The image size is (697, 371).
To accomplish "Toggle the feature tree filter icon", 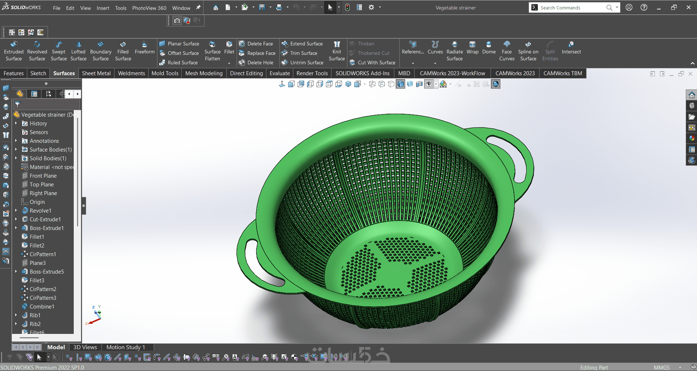I will (17, 105).
